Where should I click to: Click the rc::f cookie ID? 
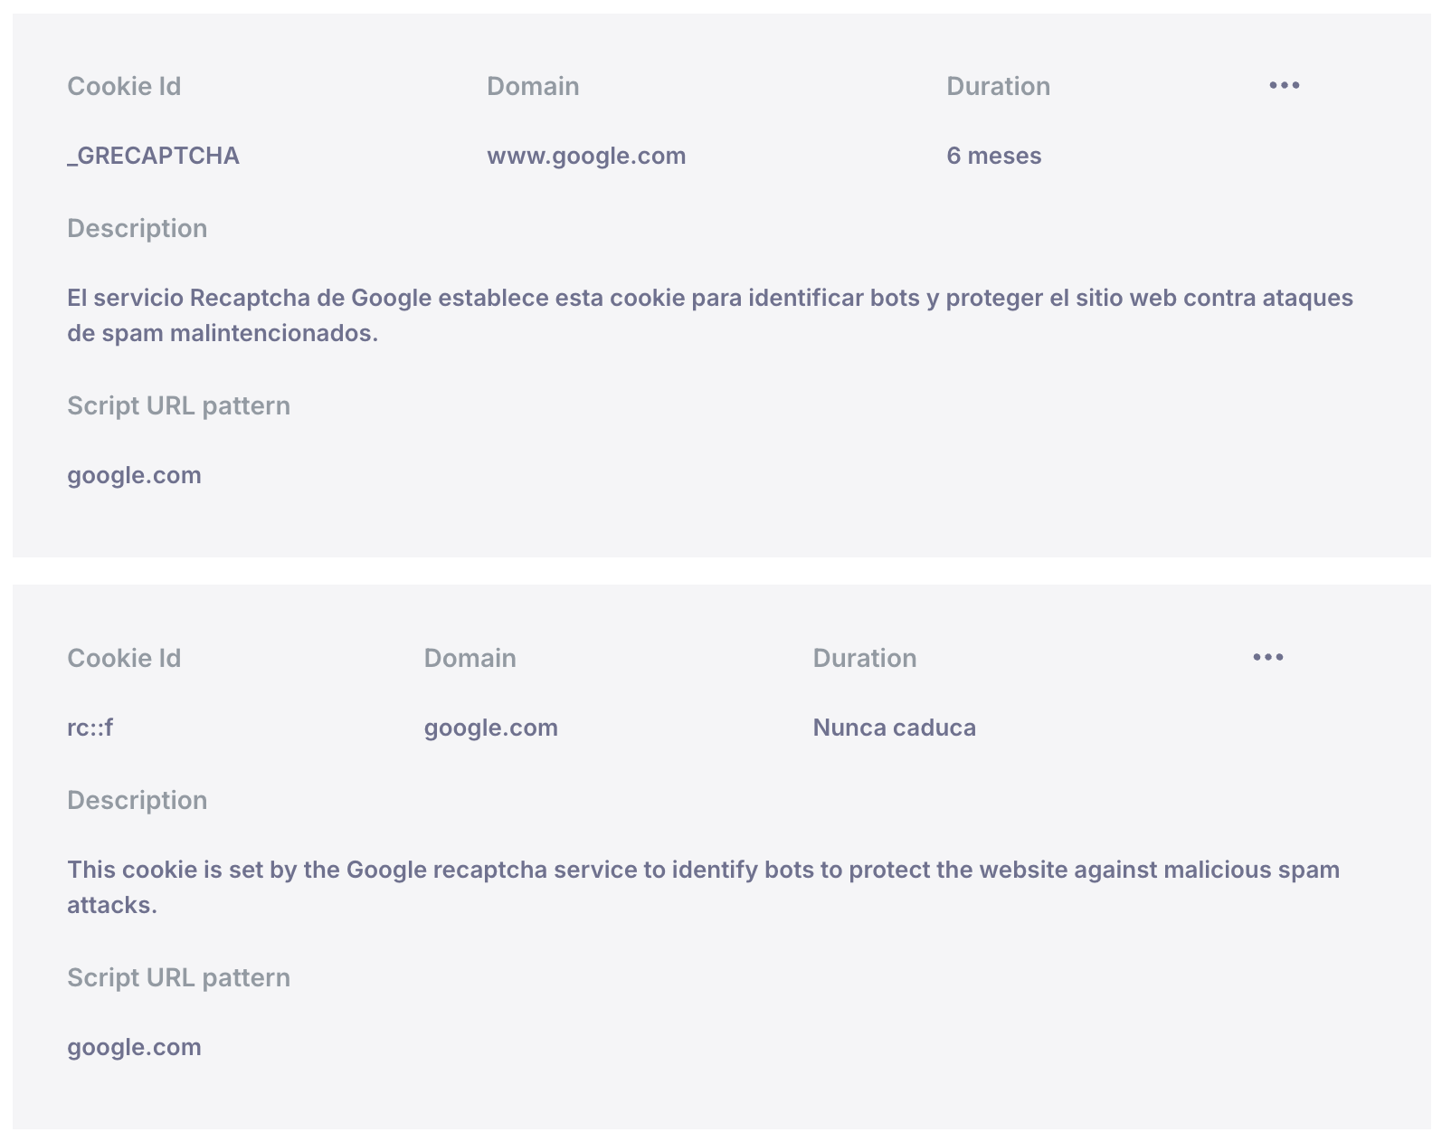[x=90, y=728]
